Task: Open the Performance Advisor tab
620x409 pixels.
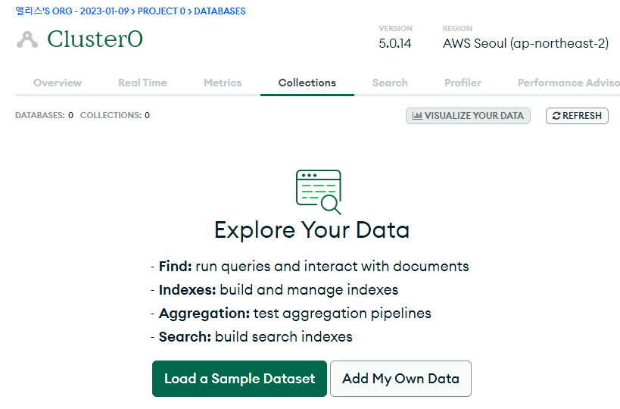Action: pos(569,83)
